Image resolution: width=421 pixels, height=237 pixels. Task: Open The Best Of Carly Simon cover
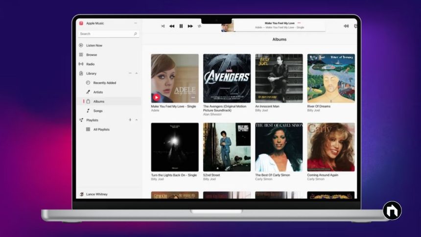coord(279,147)
